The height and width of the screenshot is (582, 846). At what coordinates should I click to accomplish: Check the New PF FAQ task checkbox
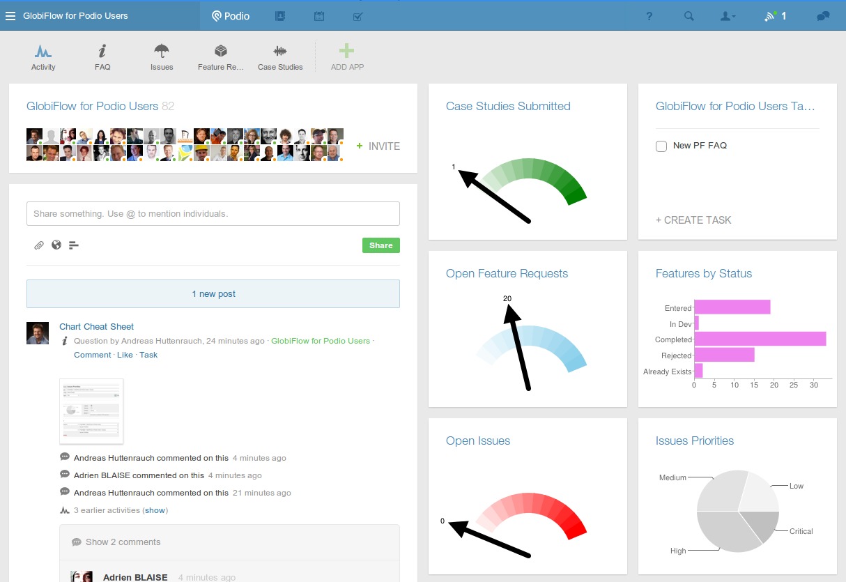tap(661, 146)
